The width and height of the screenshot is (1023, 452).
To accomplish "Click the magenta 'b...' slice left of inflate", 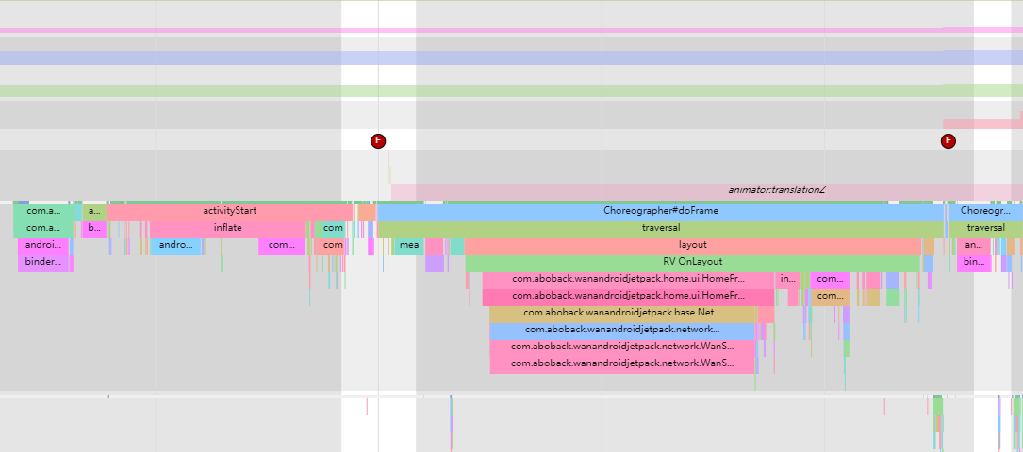I will click(x=92, y=229).
